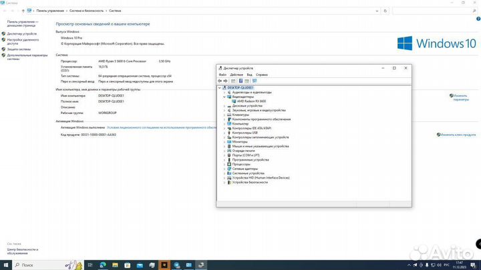Click Система и безопасность in the breadcrumb
This screenshot has height=270, width=481.
pyautogui.click(x=86, y=11)
